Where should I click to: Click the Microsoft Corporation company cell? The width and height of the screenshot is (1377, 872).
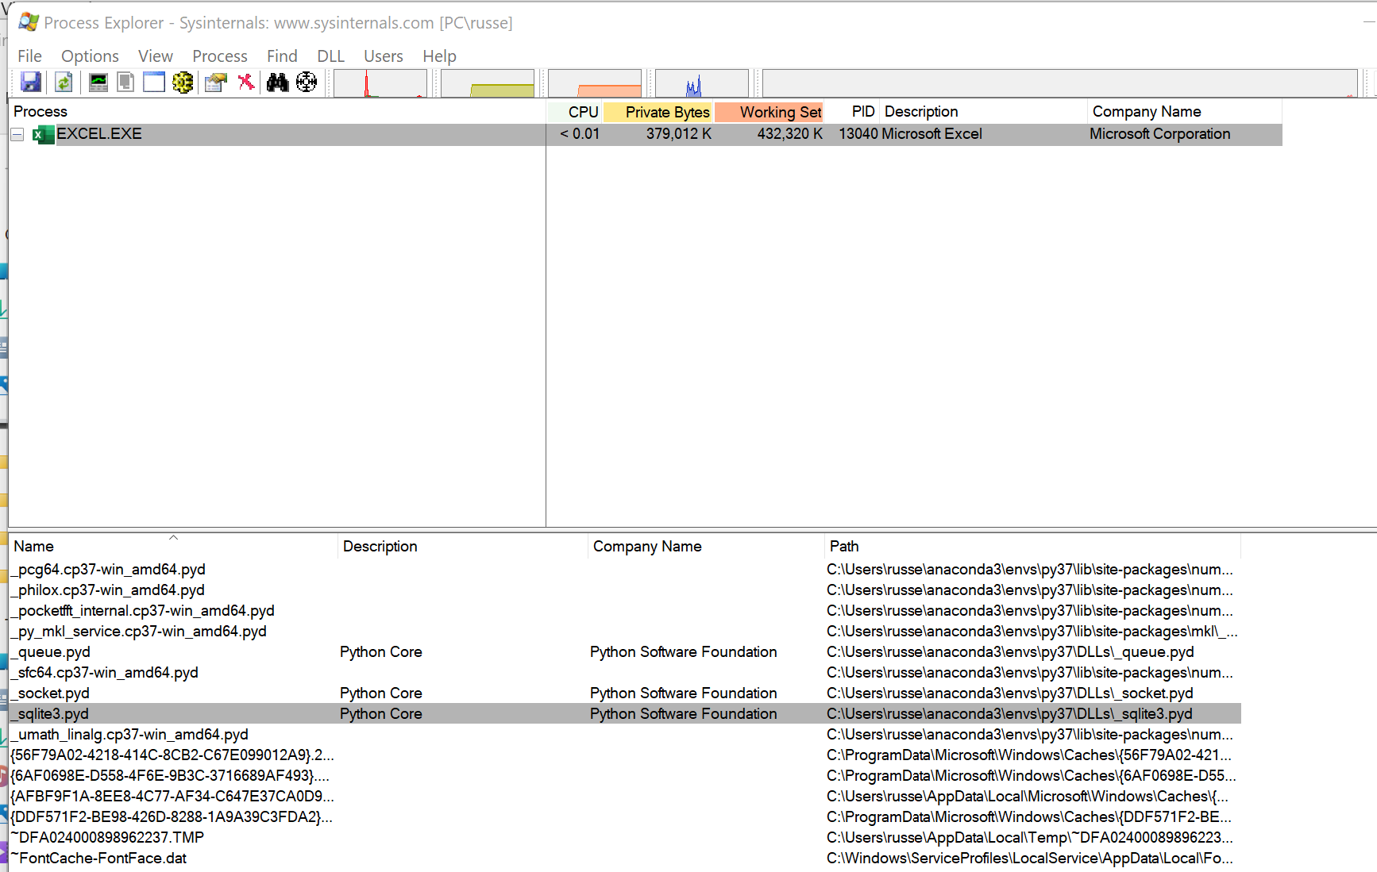coord(1159,134)
